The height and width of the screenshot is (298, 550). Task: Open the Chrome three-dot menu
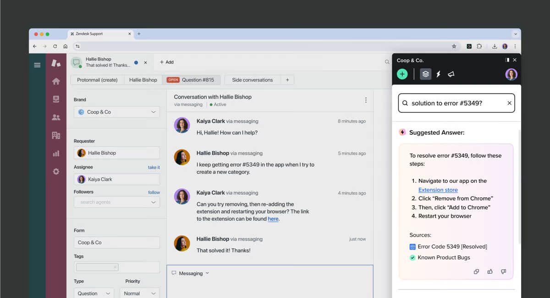click(x=515, y=46)
